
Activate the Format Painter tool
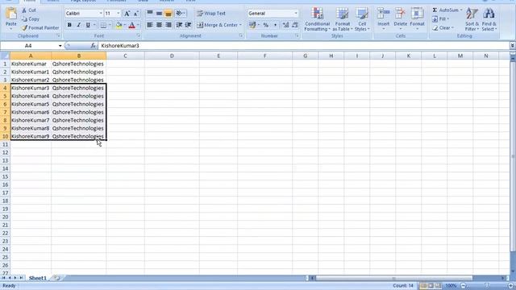[40, 28]
